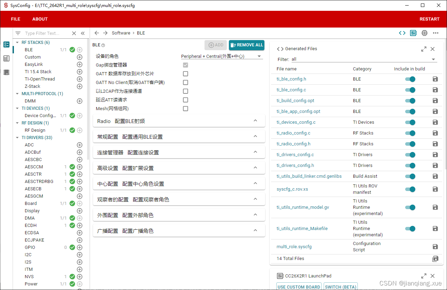Viewport: 447px width, 290px height.
Task: Toggle include in build for ti_build_config.opt
Action: (x=410, y=101)
